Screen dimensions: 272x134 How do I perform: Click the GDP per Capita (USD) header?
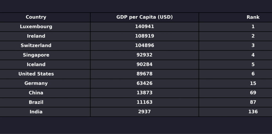click(144, 17)
